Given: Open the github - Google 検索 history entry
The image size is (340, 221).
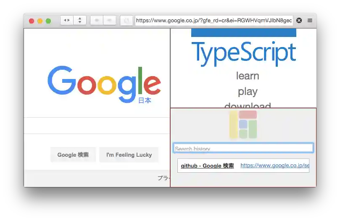Looking at the screenshot, I should pos(207,166).
